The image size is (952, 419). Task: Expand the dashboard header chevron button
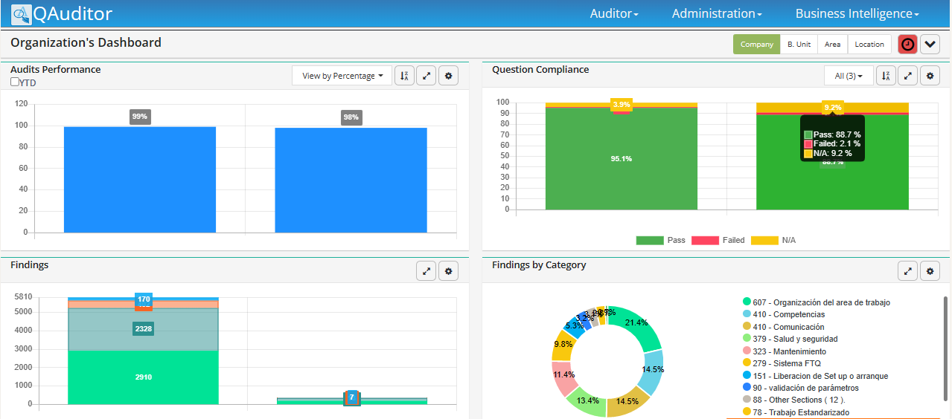pyautogui.click(x=930, y=45)
